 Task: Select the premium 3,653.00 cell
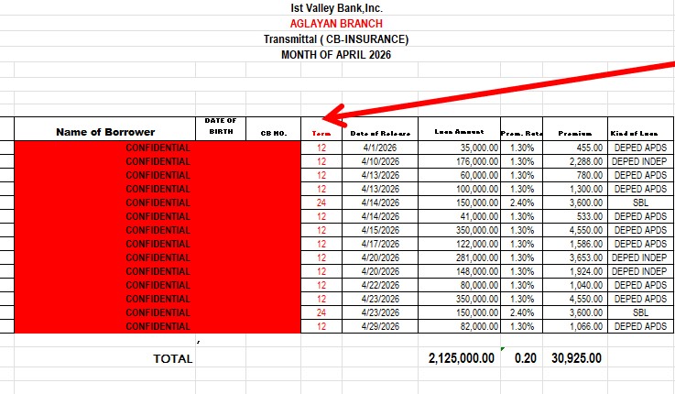575,257
